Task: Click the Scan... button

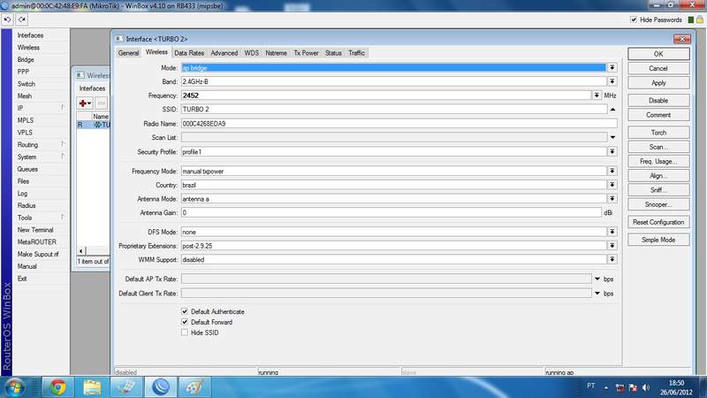Action: tap(658, 147)
